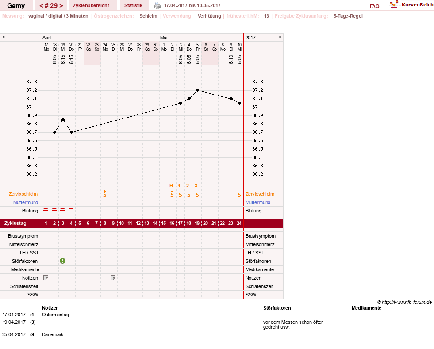Select temperature point on 18 April
This screenshot has height=349, width=434.
[x=54, y=133]
